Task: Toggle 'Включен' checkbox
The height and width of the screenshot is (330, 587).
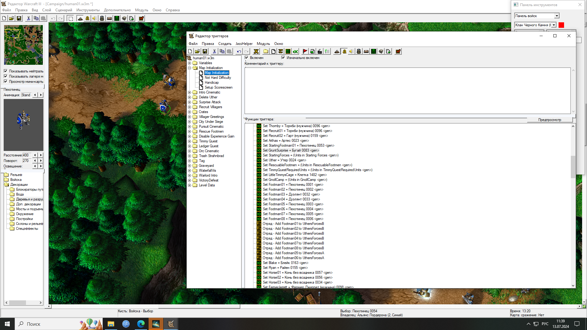Action: pyautogui.click(x=247, y=57)
